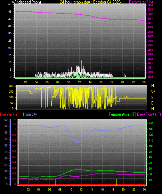Click the "E" compass letter
The width and height of the screenshot is (162, 194).
coord(152,103)
